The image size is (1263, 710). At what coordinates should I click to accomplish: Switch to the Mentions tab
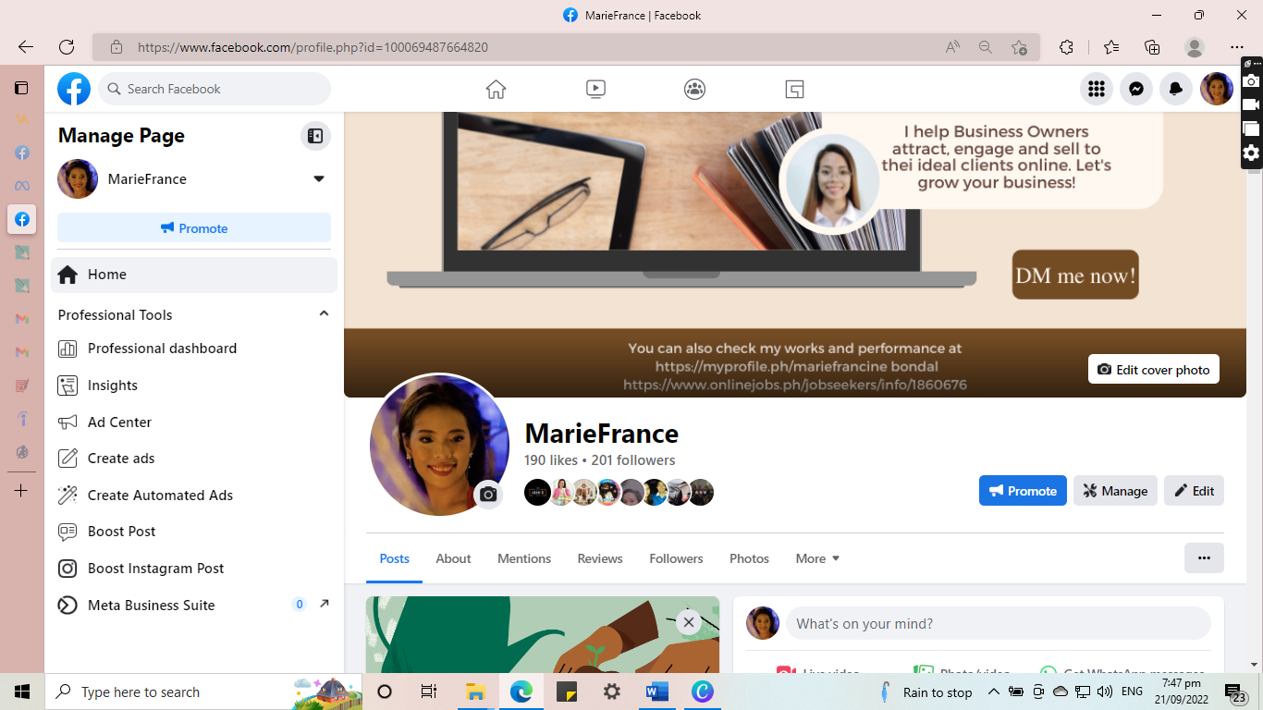(524, 558)
